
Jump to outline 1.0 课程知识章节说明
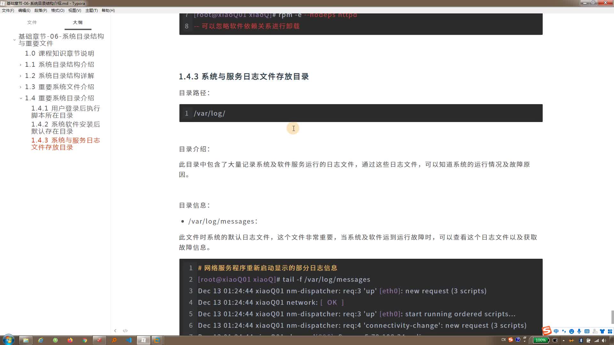(59, 53)
